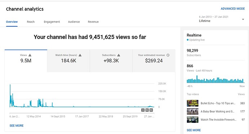The image size is (249, 134).
Task: Select the Subscribers +98.3K card
Action: click(111, 61)
